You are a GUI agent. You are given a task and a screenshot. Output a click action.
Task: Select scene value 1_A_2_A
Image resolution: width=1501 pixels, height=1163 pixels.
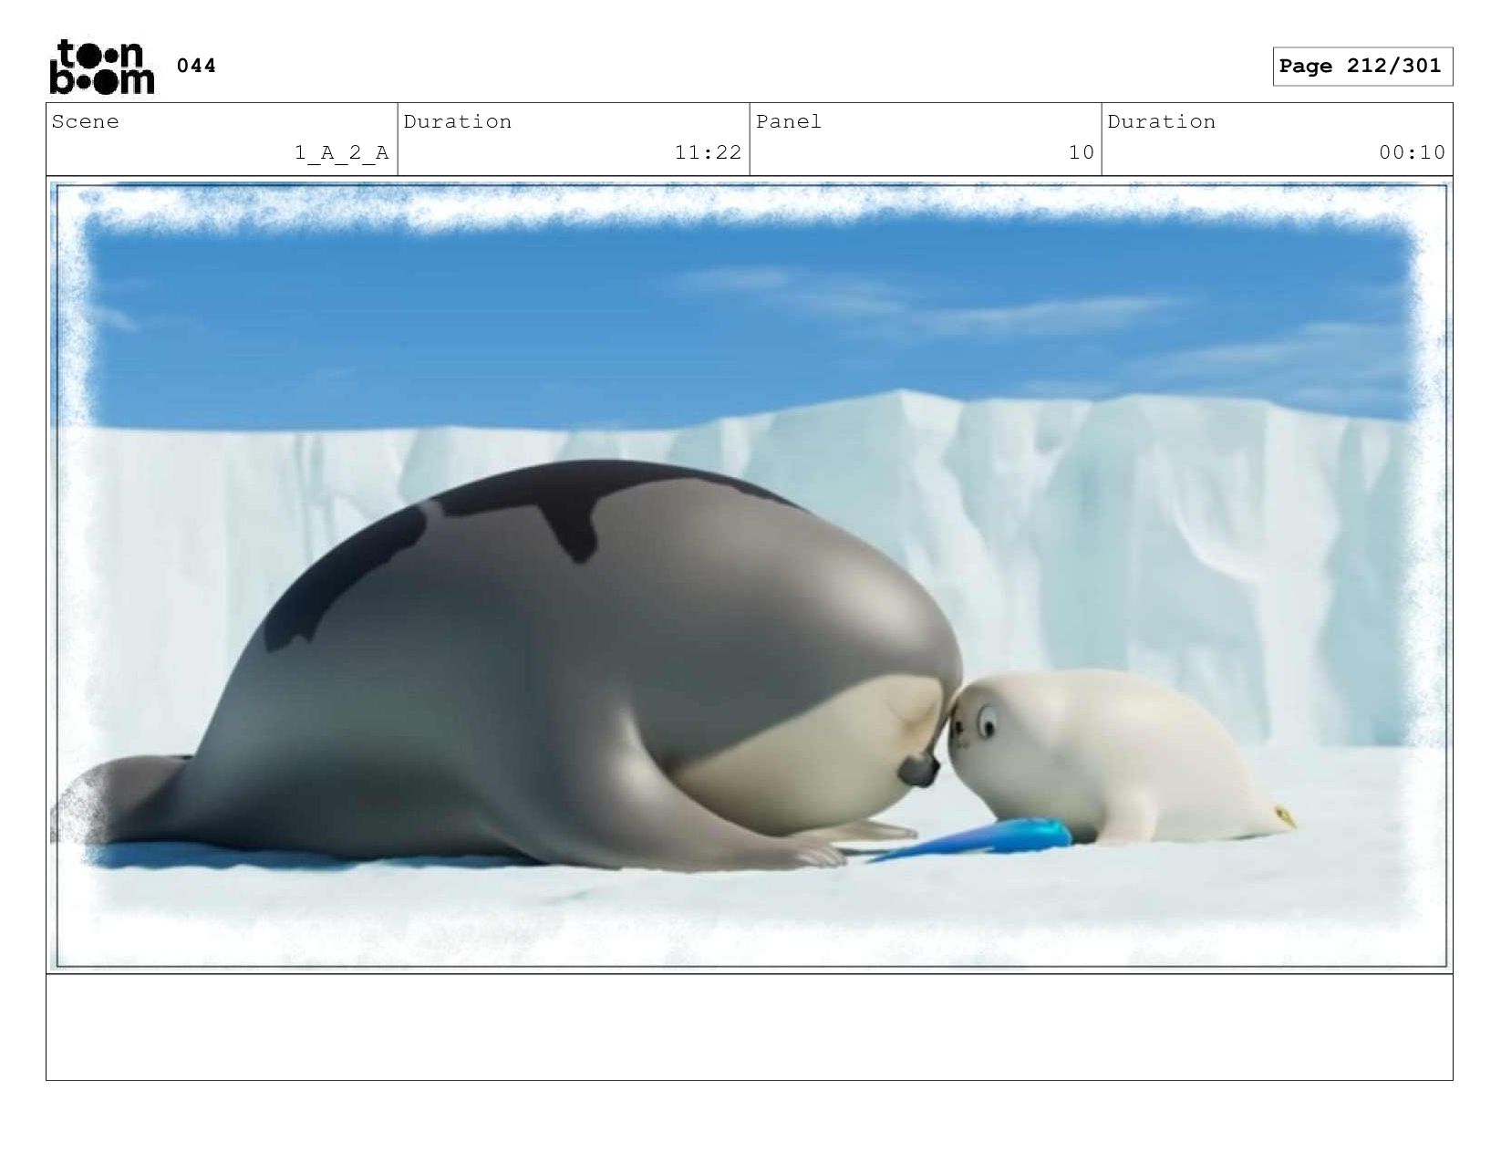click(x=341, y=153)
